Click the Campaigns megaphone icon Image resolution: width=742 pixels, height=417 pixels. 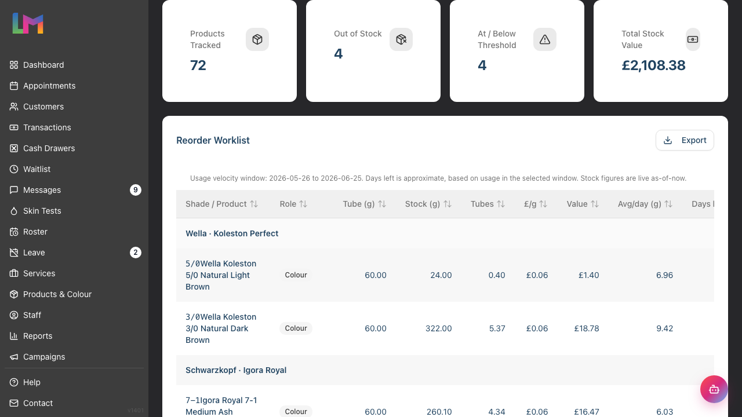14,357
